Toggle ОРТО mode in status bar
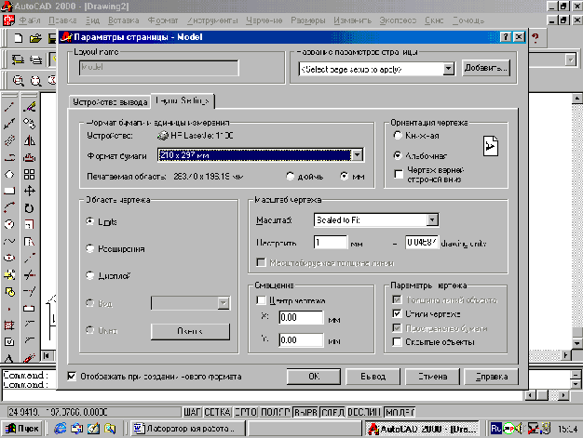 coord(246,412)
